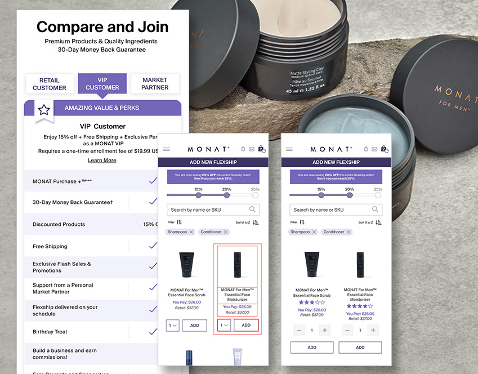Open Face Moisturizer product image in left phone

click(238, 265)
